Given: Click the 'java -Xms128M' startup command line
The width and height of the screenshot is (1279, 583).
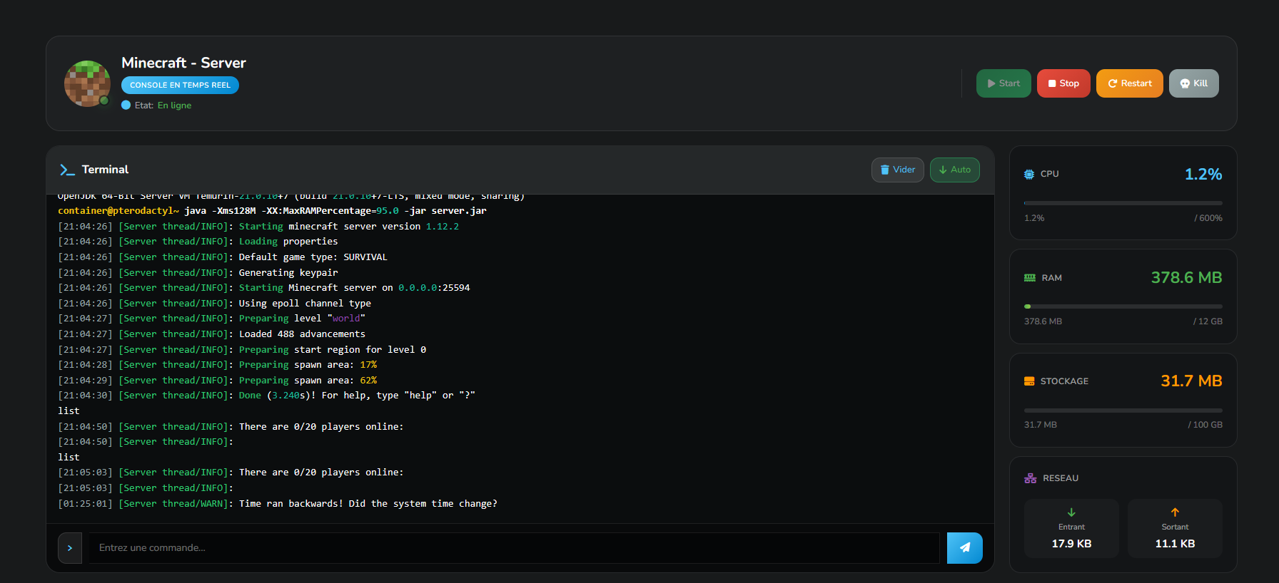Looking at the screenshot, I should pos(272,211).
